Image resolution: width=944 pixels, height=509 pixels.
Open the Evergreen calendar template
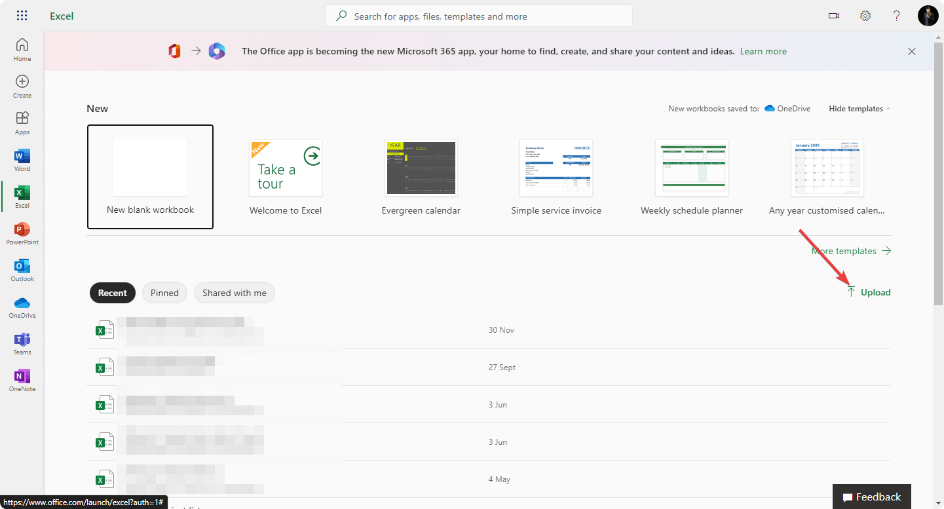421,177
